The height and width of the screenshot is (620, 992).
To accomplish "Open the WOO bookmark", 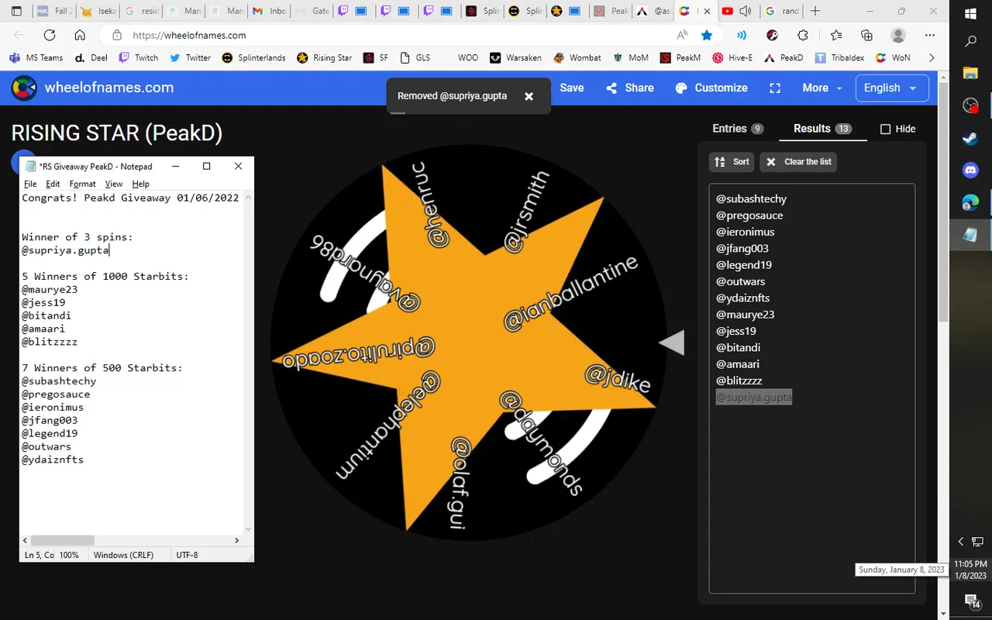I will (x=468, y=57).
